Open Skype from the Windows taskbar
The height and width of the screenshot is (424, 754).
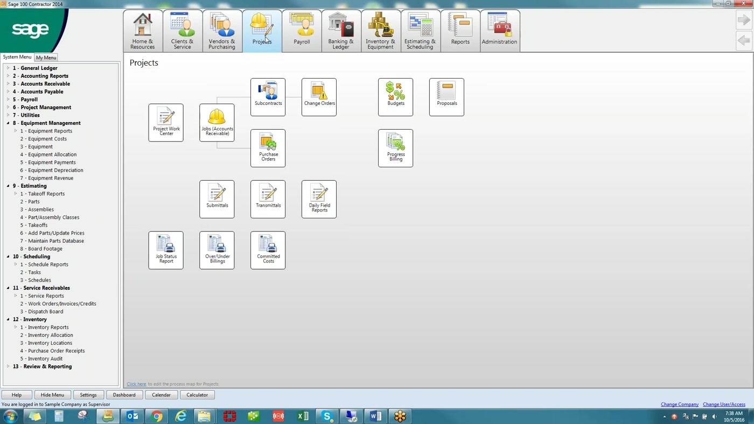(327, 416)
